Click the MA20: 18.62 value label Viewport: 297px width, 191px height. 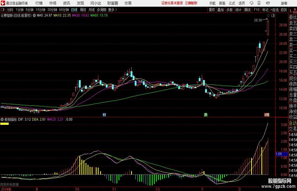pos(80,15)
